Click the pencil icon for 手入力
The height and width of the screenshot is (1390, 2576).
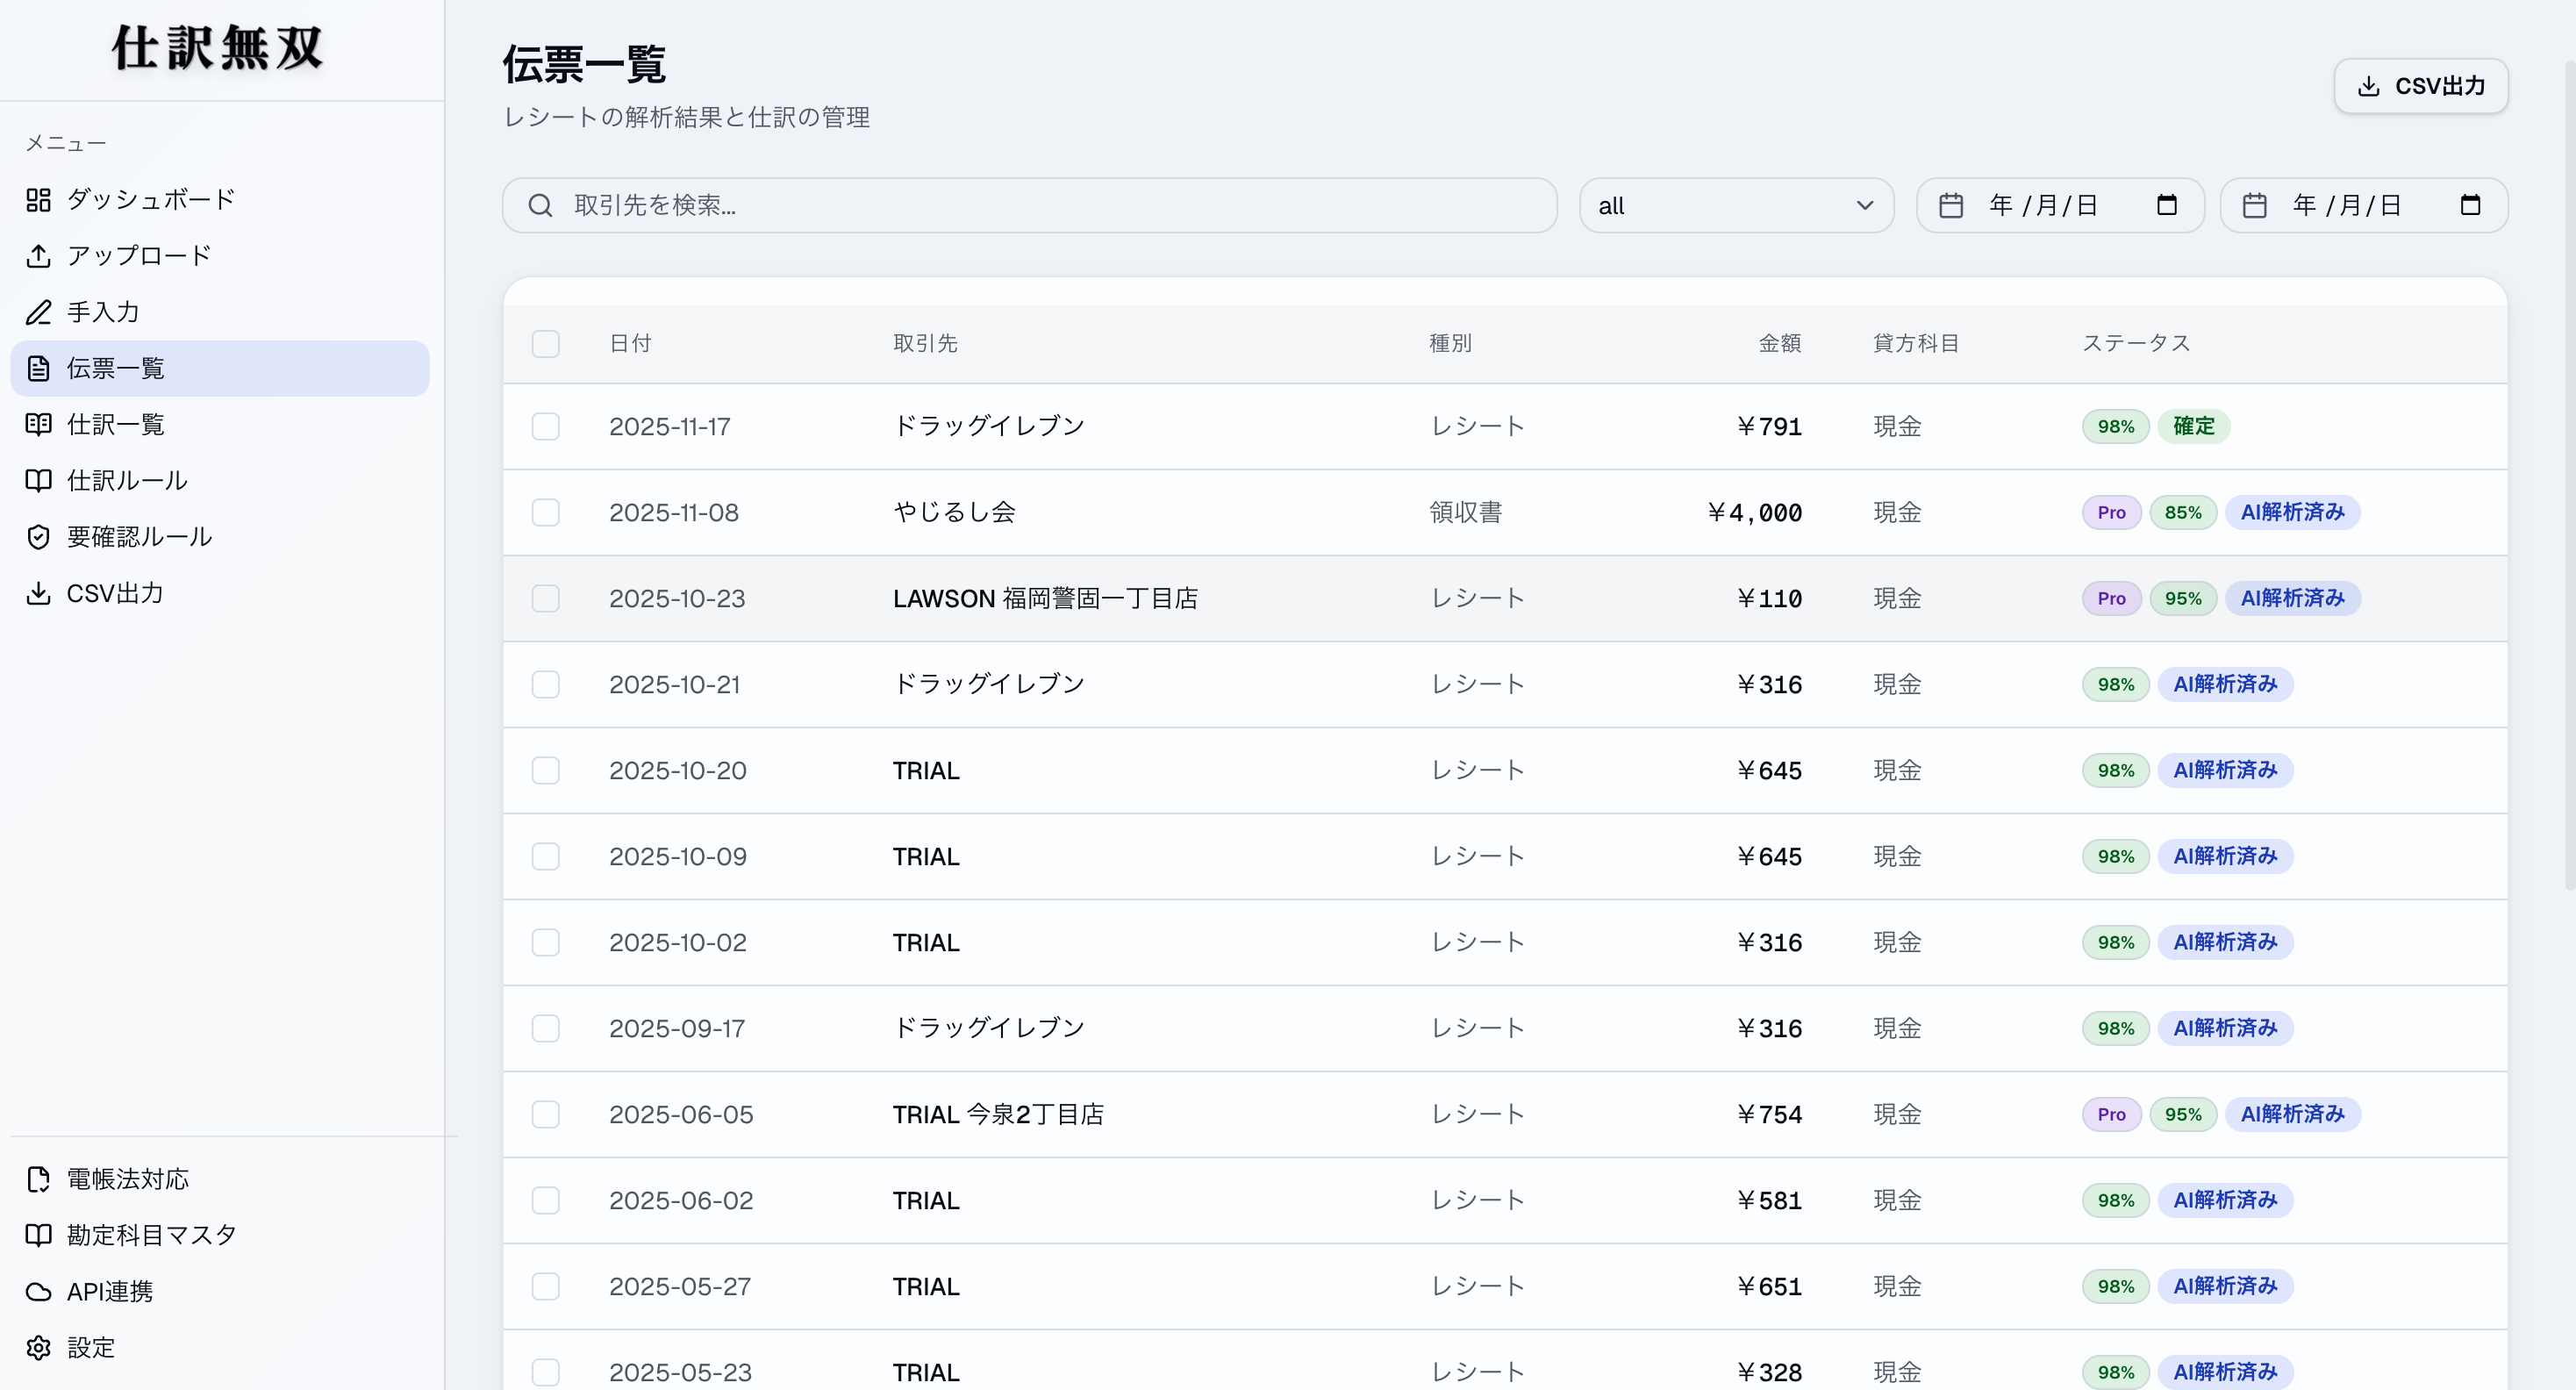pos(38,312)
